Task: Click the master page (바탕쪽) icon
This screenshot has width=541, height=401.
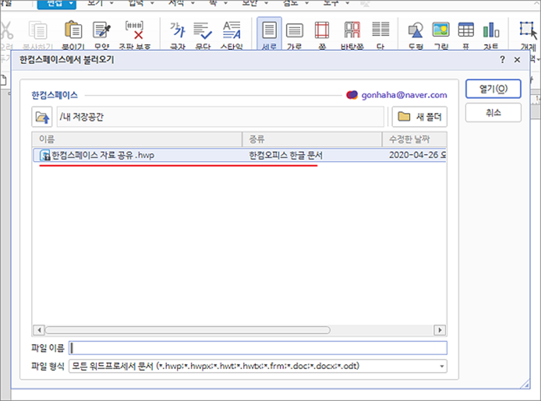Action: tap(352, 30)
